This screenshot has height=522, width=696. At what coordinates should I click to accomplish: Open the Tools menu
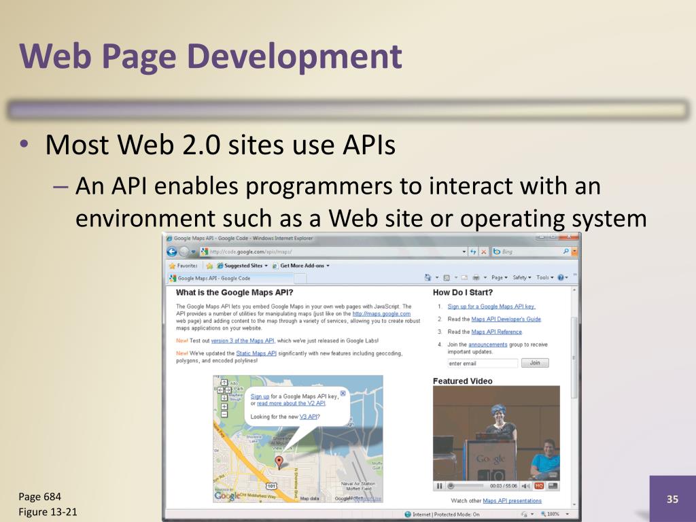pos(545,278)
